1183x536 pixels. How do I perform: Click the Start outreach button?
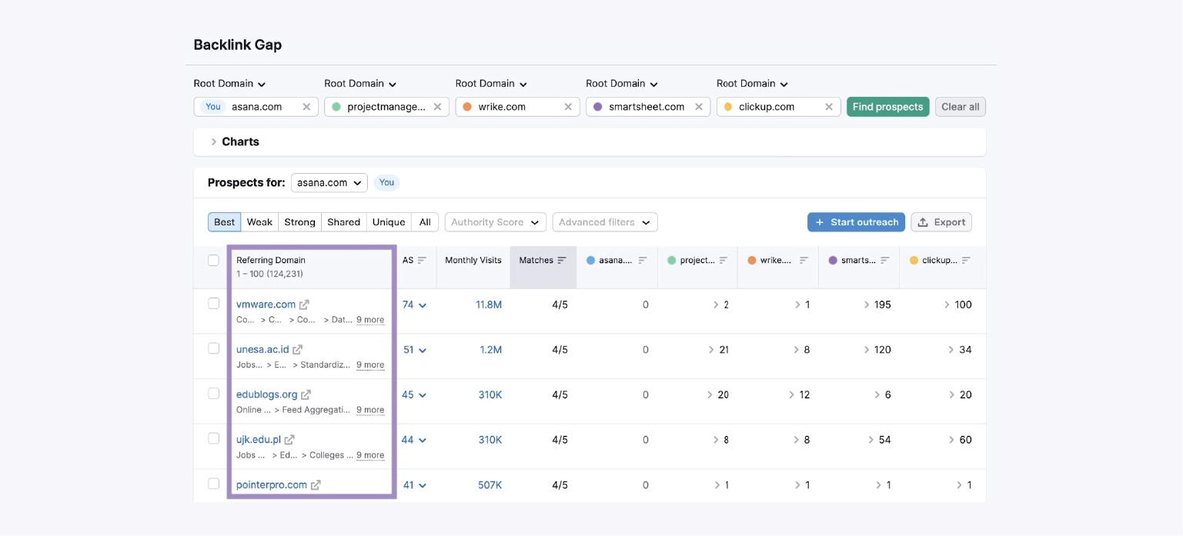click(x=856, y=222)
